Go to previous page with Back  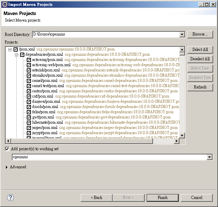97,198
